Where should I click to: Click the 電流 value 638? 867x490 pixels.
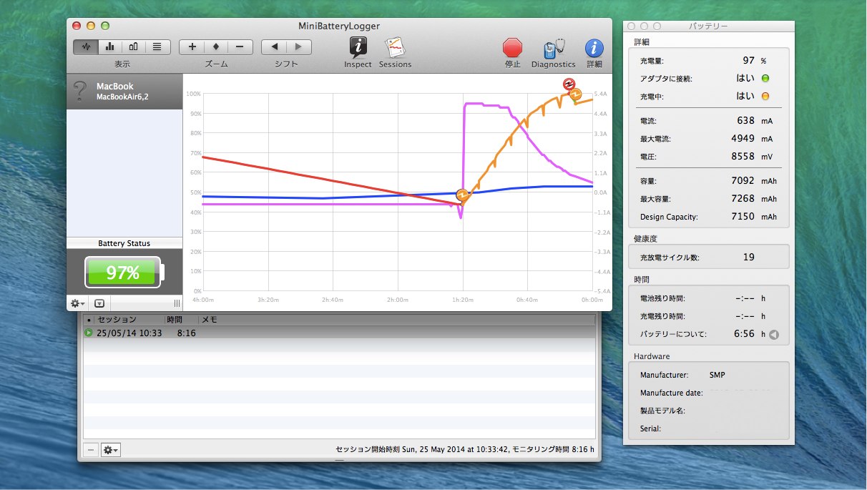746,122
